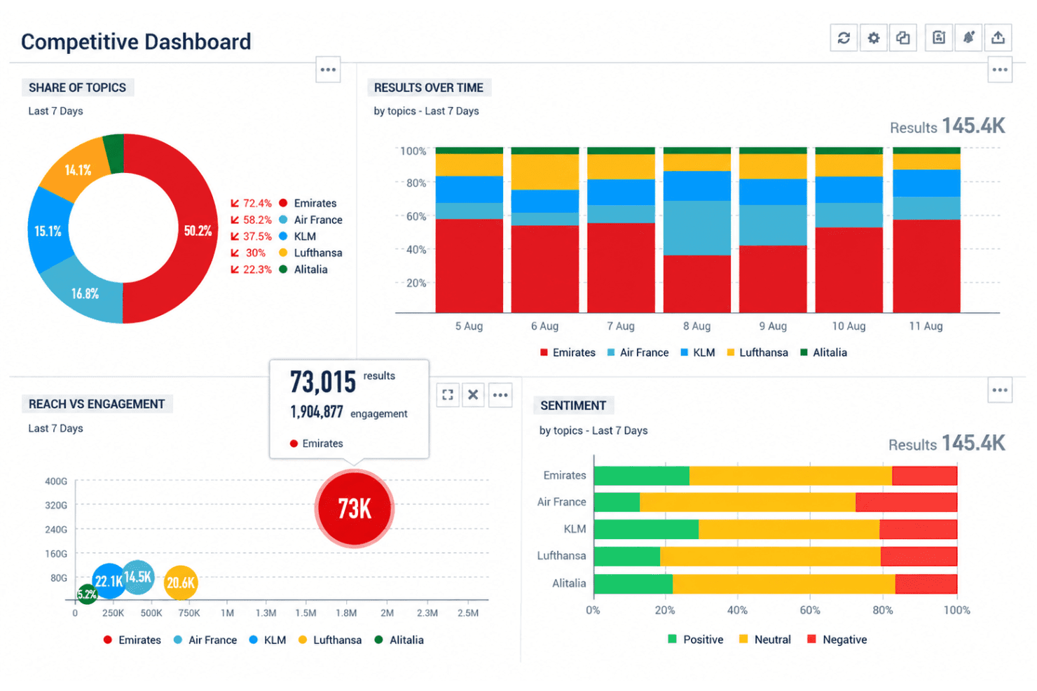Open Results Over Time options menu
Image resolution: width=1037 pixels, height=691 pixels.
(x=1000, y=69)
